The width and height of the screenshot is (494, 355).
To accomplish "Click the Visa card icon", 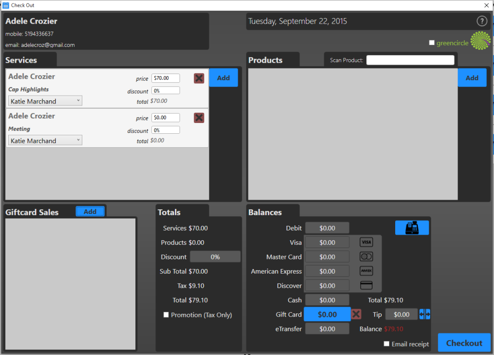I will 366,242.
